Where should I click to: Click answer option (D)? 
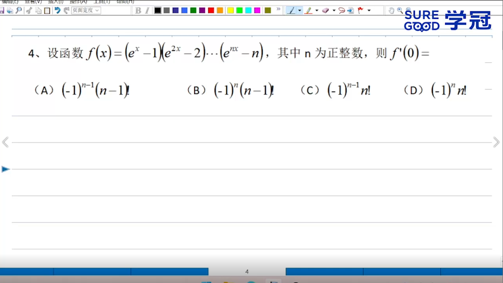coord(435,90)
